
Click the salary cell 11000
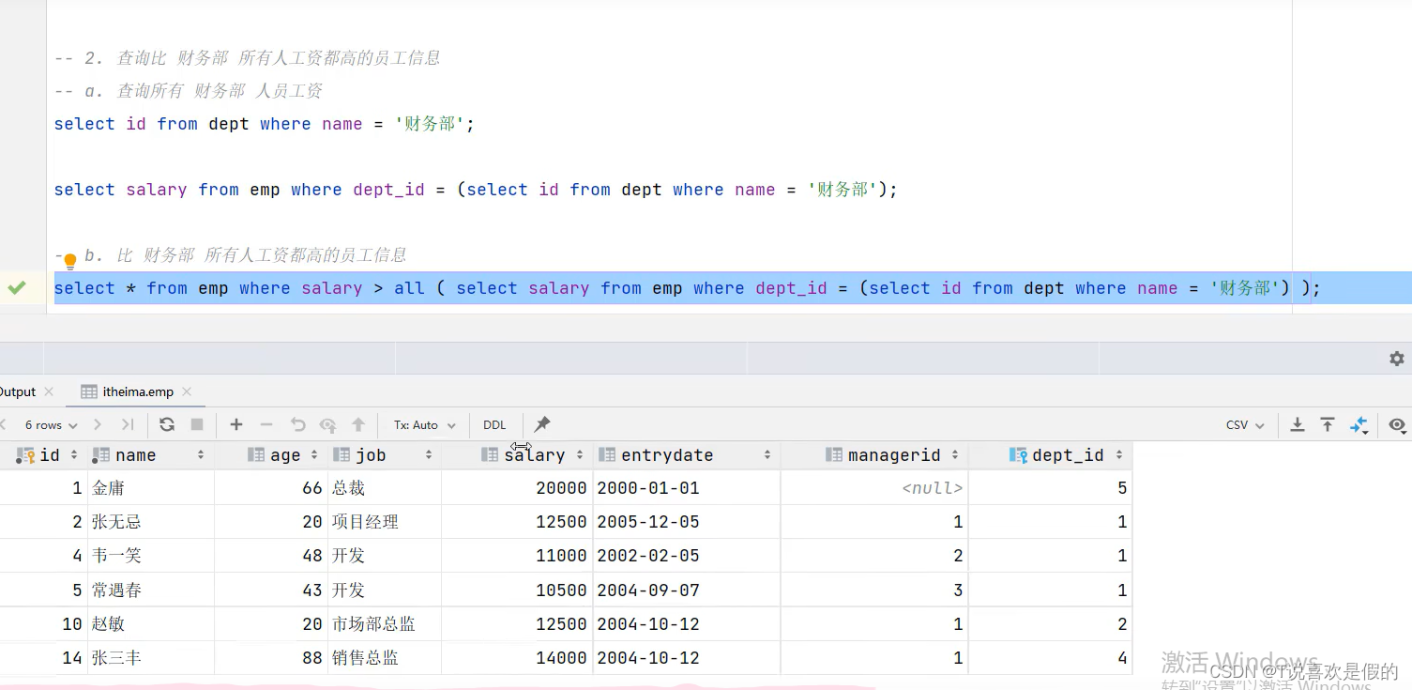[517, 556]
